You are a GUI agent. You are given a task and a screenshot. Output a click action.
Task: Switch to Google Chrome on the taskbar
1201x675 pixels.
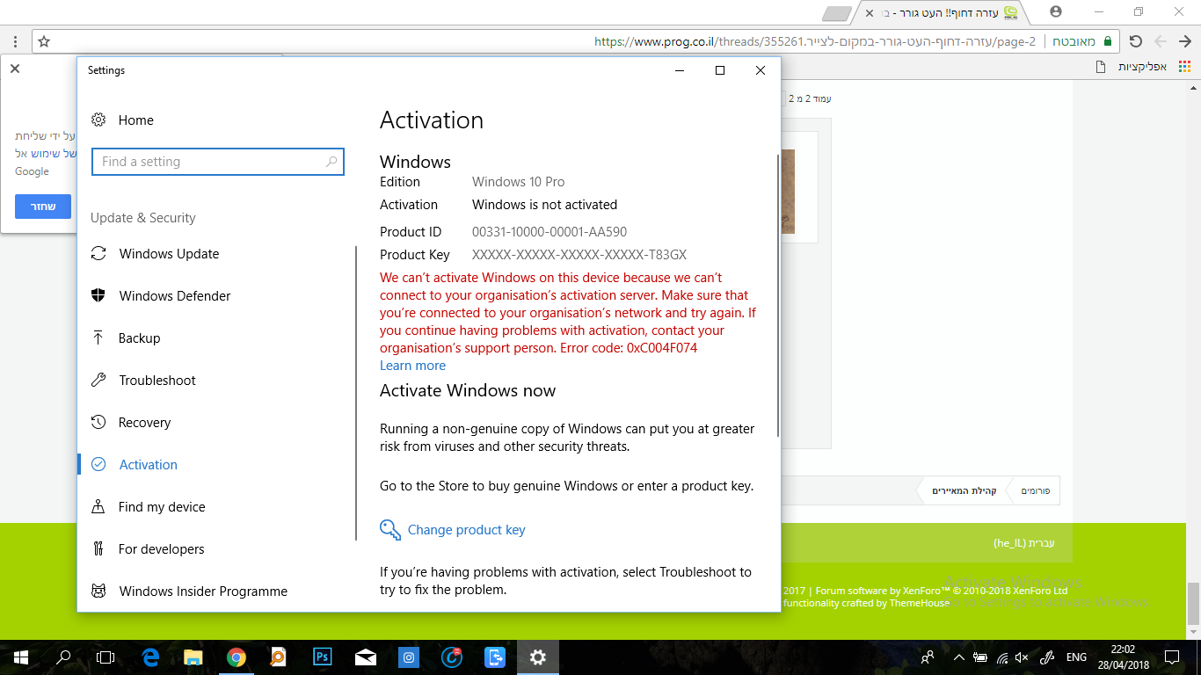coord(237,657)
